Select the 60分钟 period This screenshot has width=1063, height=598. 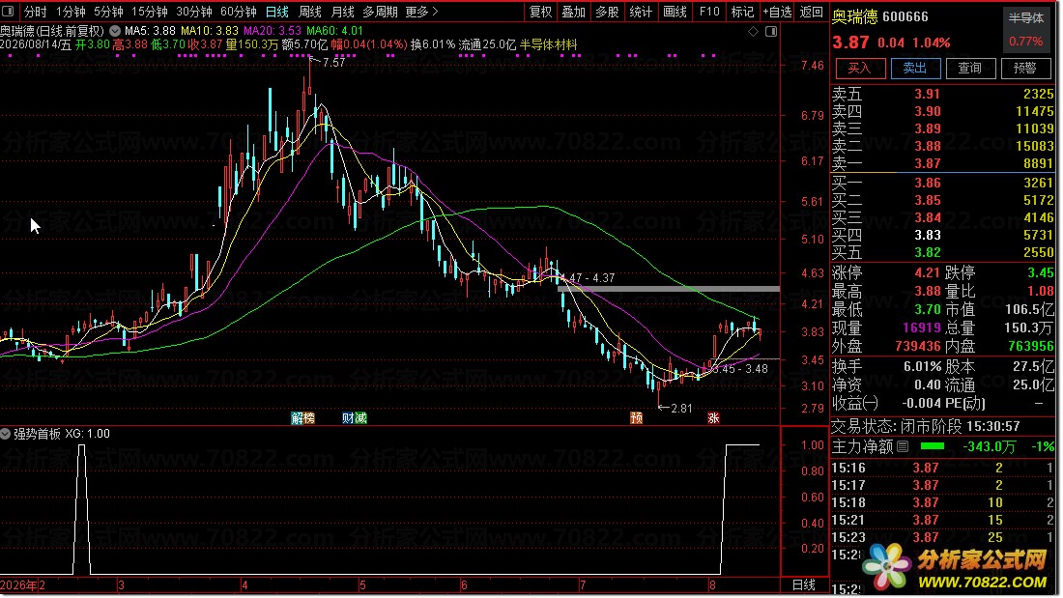(239, 12)
